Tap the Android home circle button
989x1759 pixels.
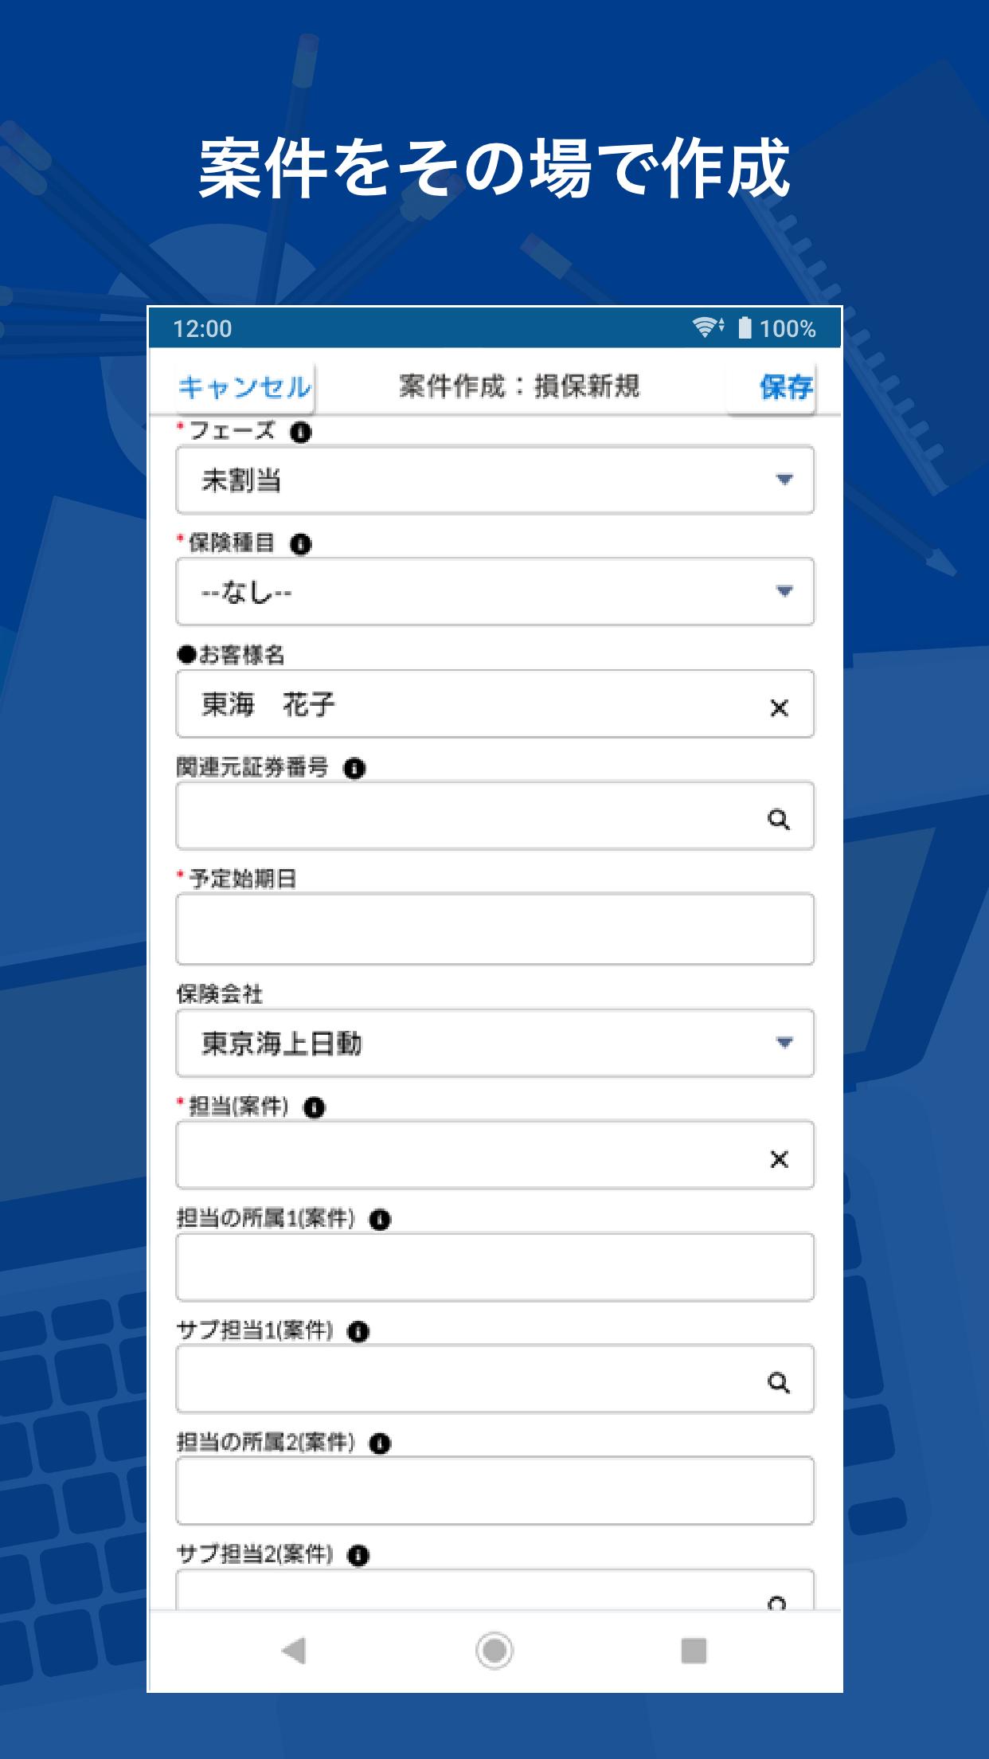click(494, 1650)
